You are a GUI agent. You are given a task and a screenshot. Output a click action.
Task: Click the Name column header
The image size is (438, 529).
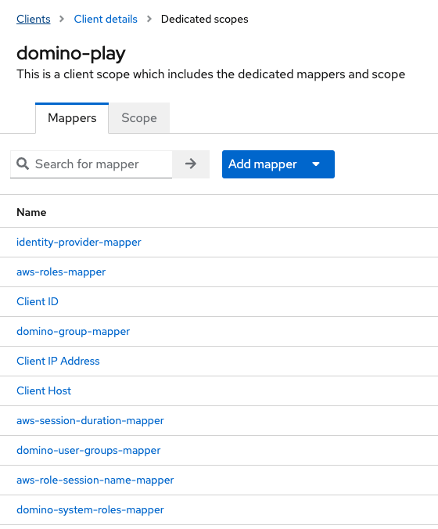(x=31, y=212)
